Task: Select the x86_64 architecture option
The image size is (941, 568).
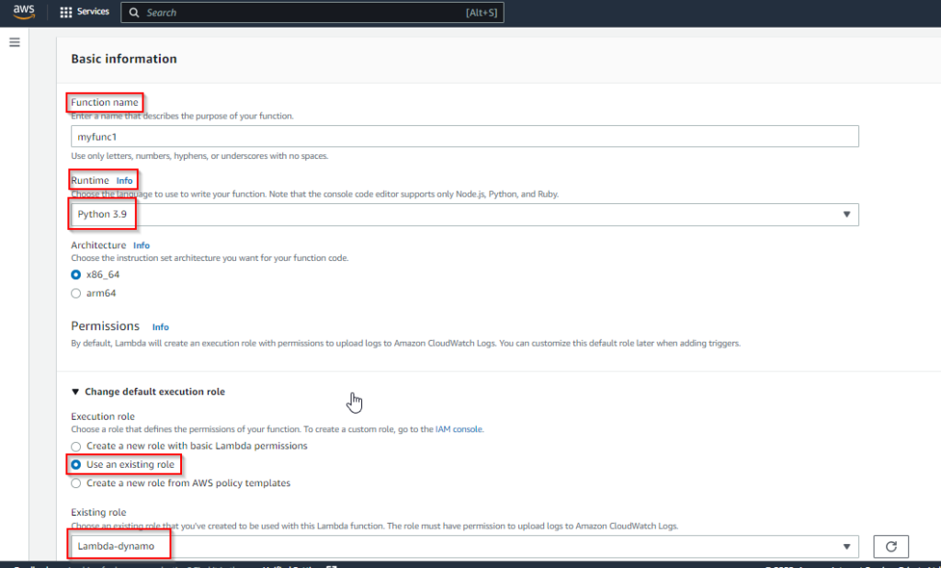Action: tap(76, 275)
